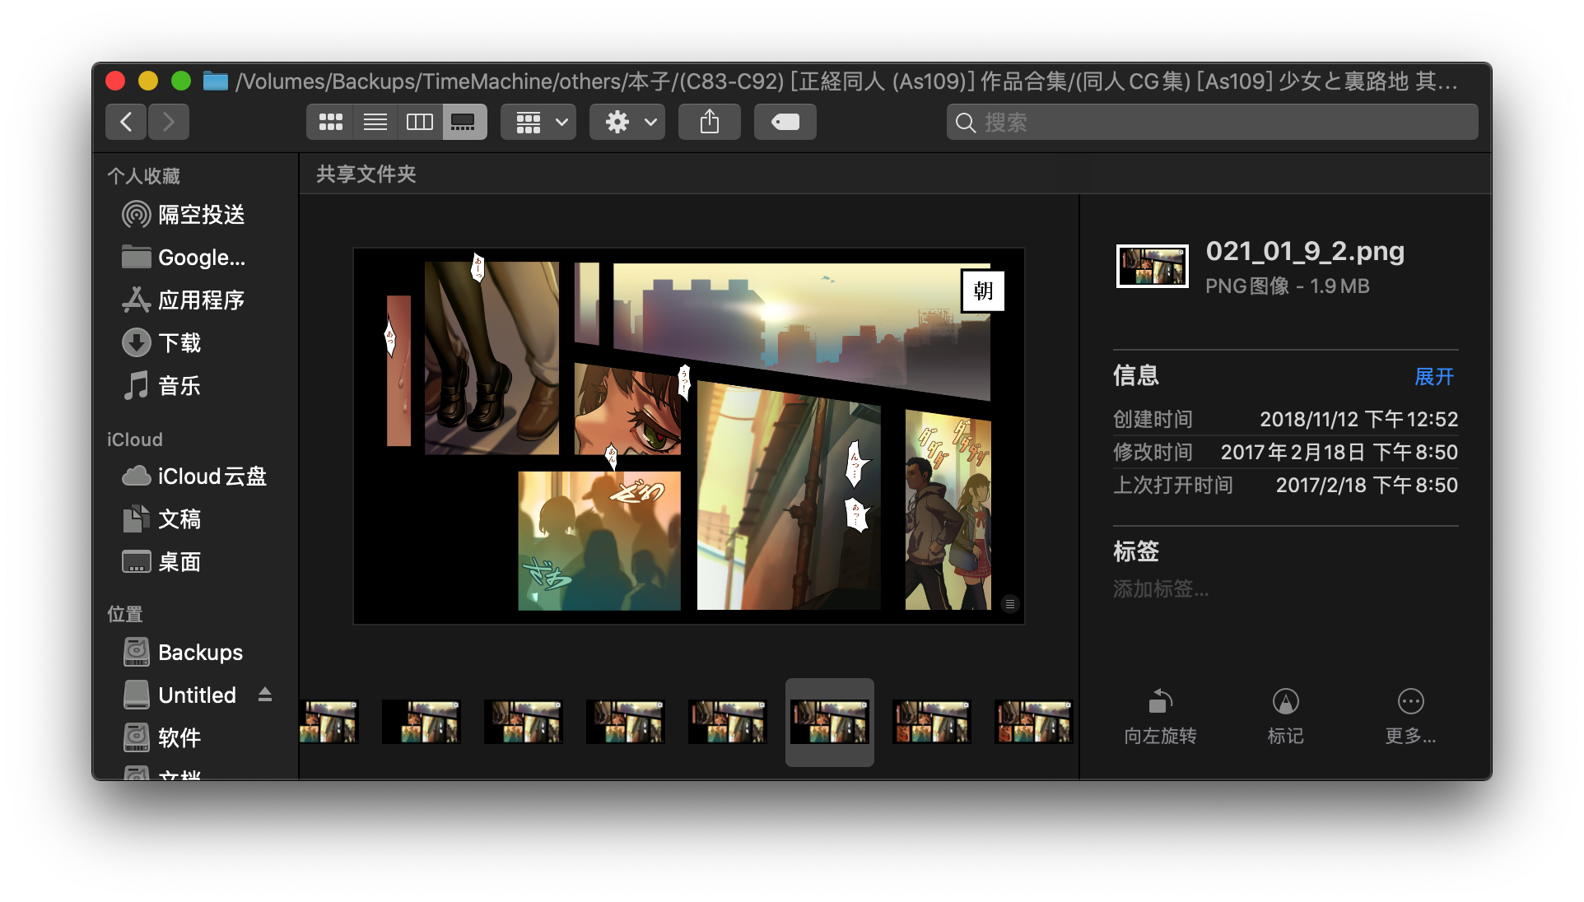Switch to list view

pos(375,121)
